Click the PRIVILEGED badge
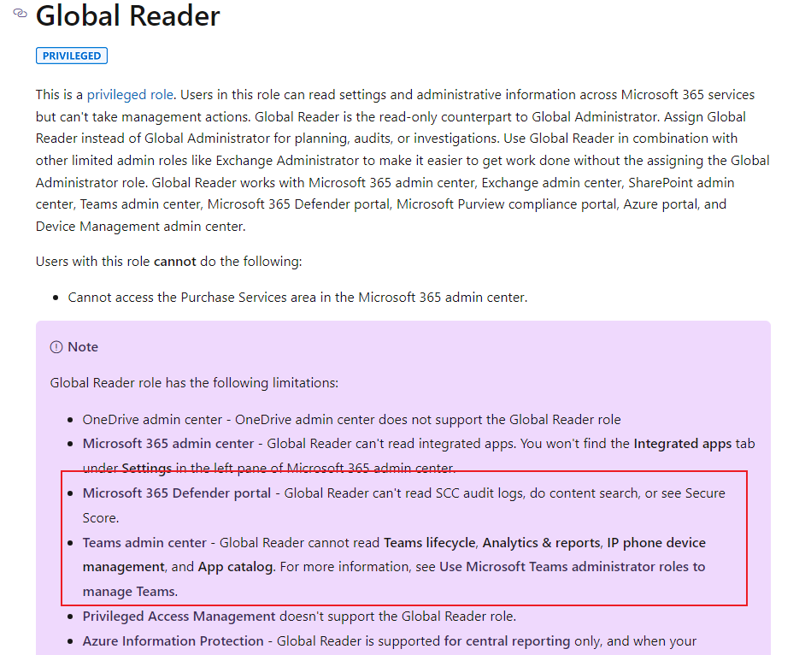Viewport: 811px width, 655px height. tap(72, 56)
